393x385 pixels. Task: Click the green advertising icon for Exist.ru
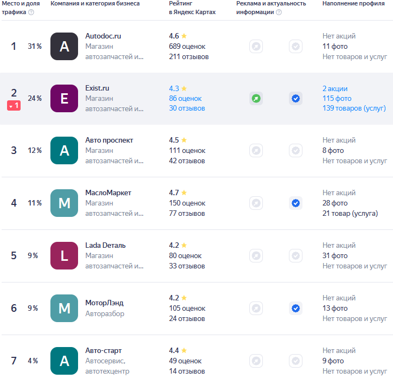pos(256,99)
